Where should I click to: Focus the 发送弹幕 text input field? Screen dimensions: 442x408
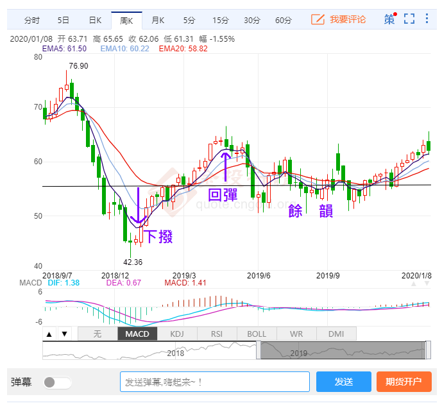(x=214, y=382)
